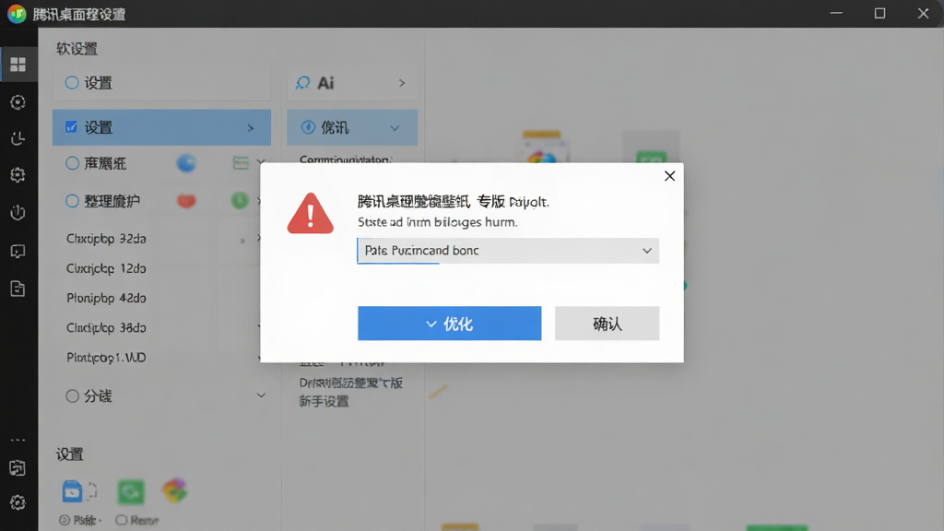
Task: Maximize the Tencent desktop settings window
Action: pos(879,13)
